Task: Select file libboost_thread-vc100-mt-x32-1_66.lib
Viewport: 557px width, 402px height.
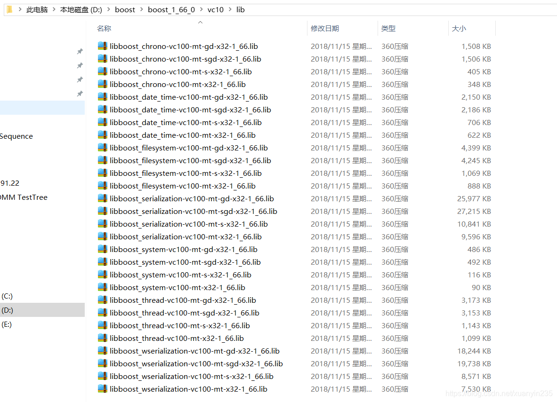Action: 177,338
